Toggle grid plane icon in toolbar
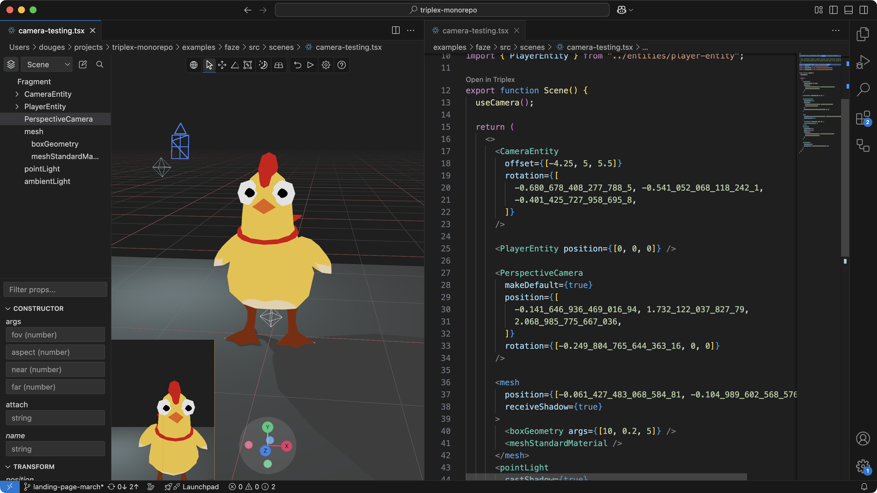The width and height of the screenshot is (877, 493). click(278, 65)
